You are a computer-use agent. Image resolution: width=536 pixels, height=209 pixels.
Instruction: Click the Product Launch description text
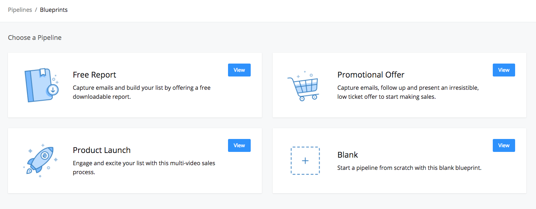[144, 168]
